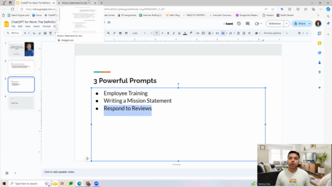Open the Insert menu
Image resolution: width=332 pixels, height=187 pixels.
36,26
